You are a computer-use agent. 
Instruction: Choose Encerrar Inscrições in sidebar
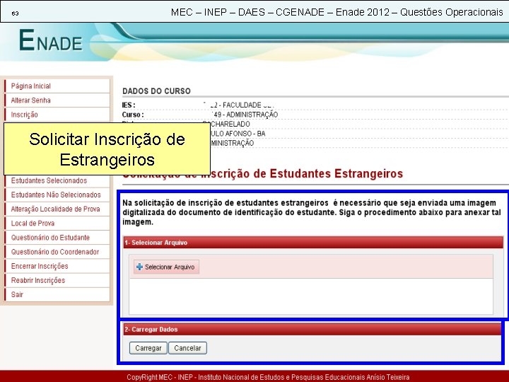pos(57,267)
